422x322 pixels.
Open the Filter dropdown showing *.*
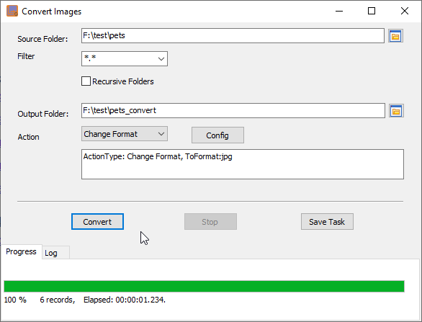pyautogui.click(x=125, y=58)
